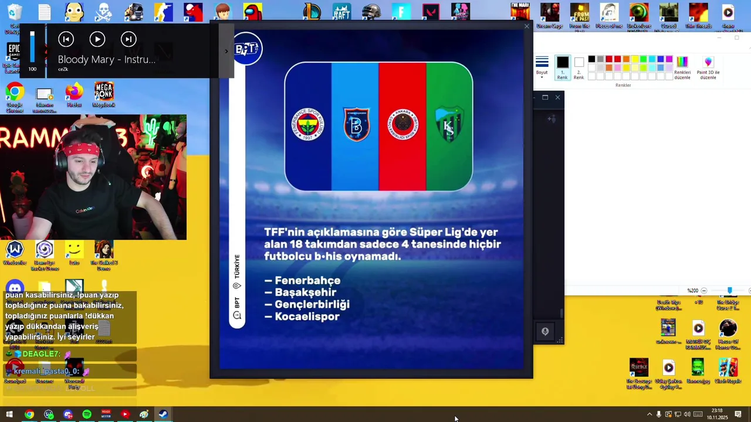Adjust the volume bar showing 100

tap(32, 47)
